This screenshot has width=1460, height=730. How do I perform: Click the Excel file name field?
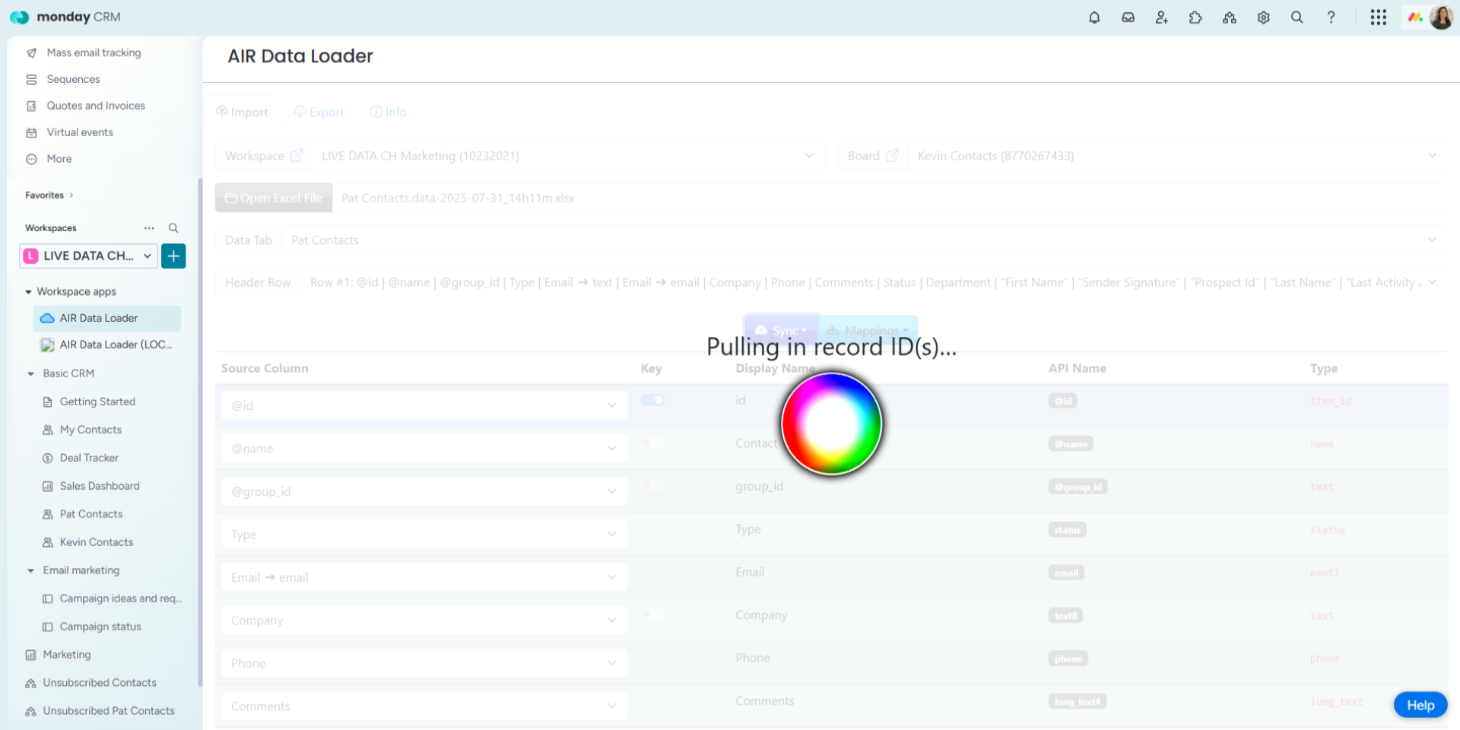coord(890,198)
